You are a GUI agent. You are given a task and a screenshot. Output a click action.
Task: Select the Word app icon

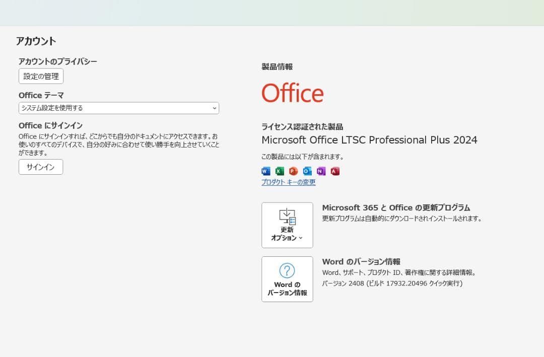[265, 171]
